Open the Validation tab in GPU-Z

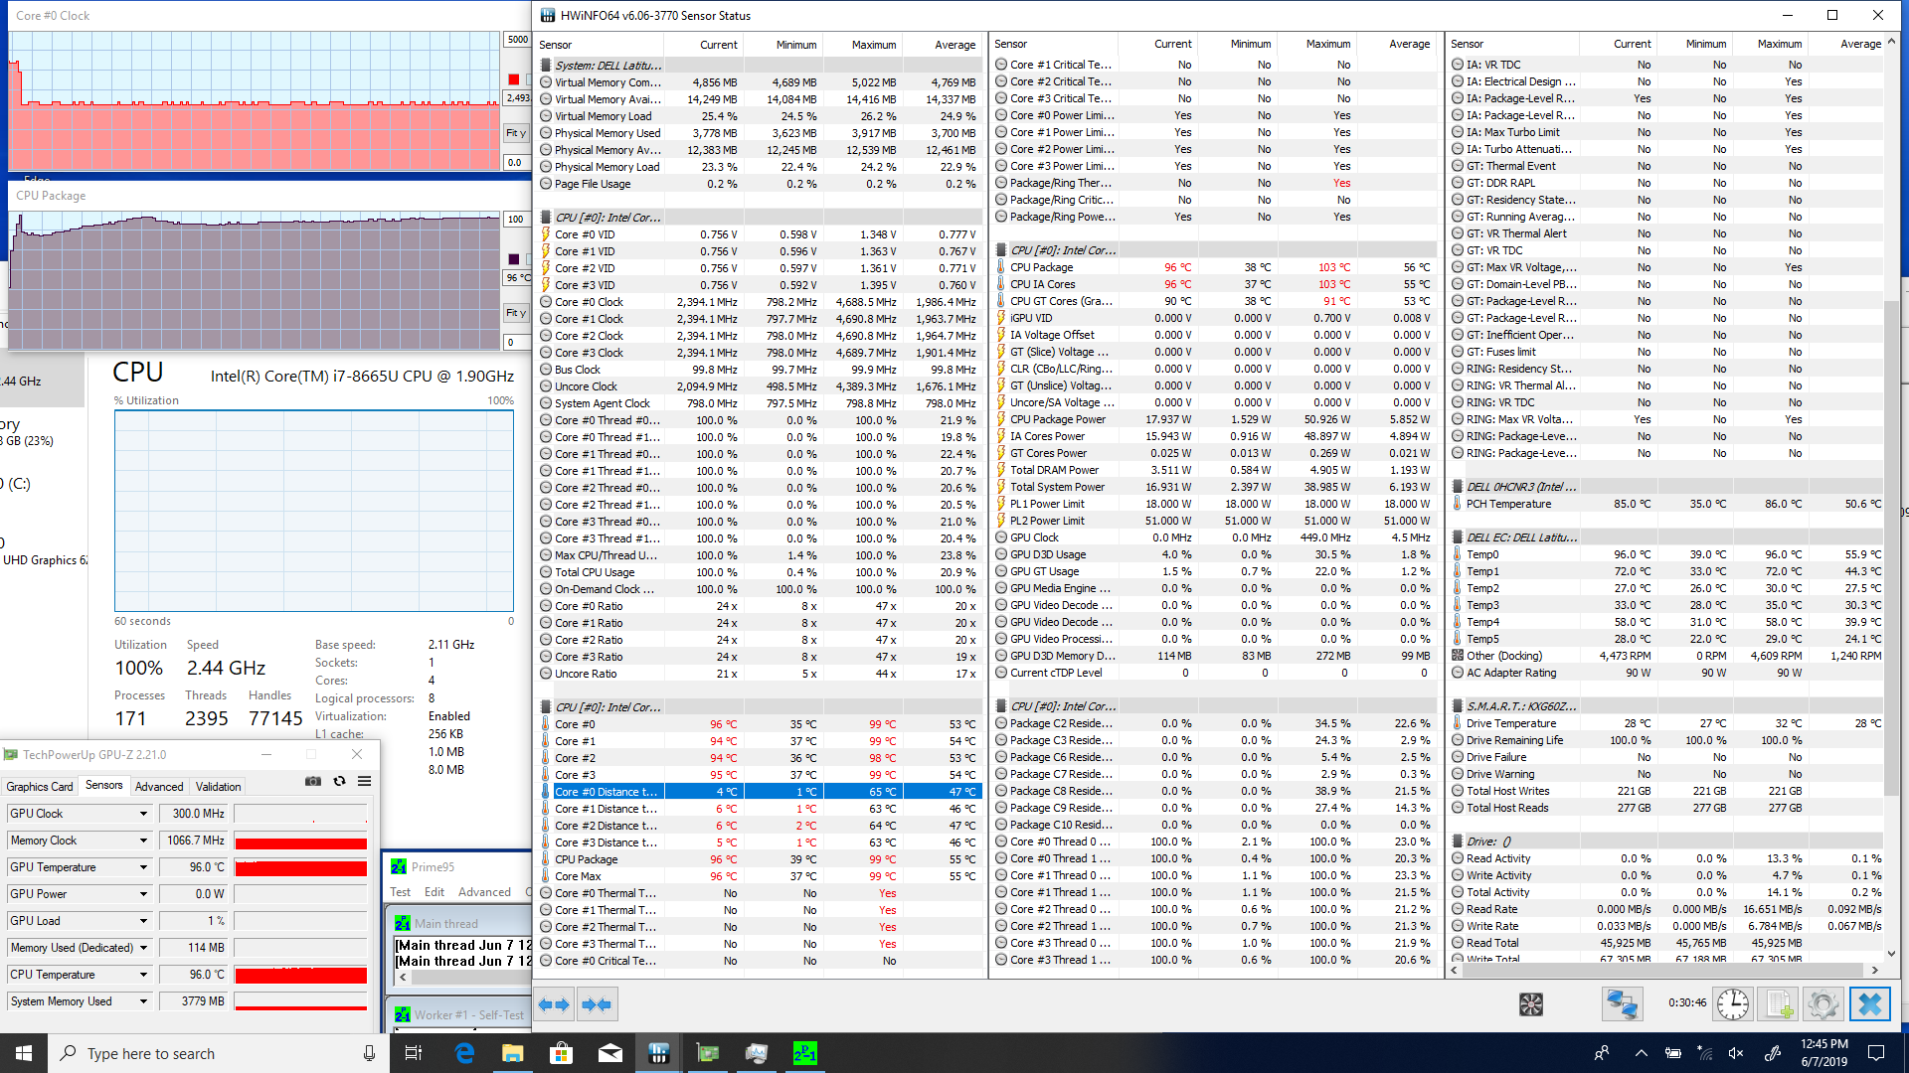pyautogui.click(x=218, y=786)
